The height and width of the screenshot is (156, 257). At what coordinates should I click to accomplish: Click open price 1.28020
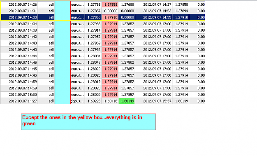click(x=94, y=88)
